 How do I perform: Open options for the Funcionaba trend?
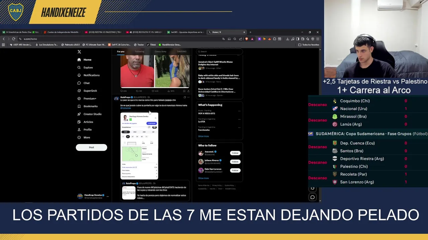(239, 128)
